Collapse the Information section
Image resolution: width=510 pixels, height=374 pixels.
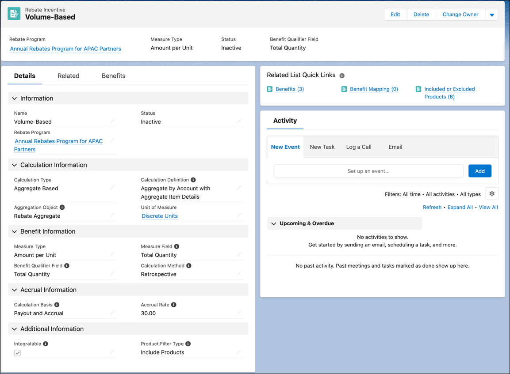point(14,98)
